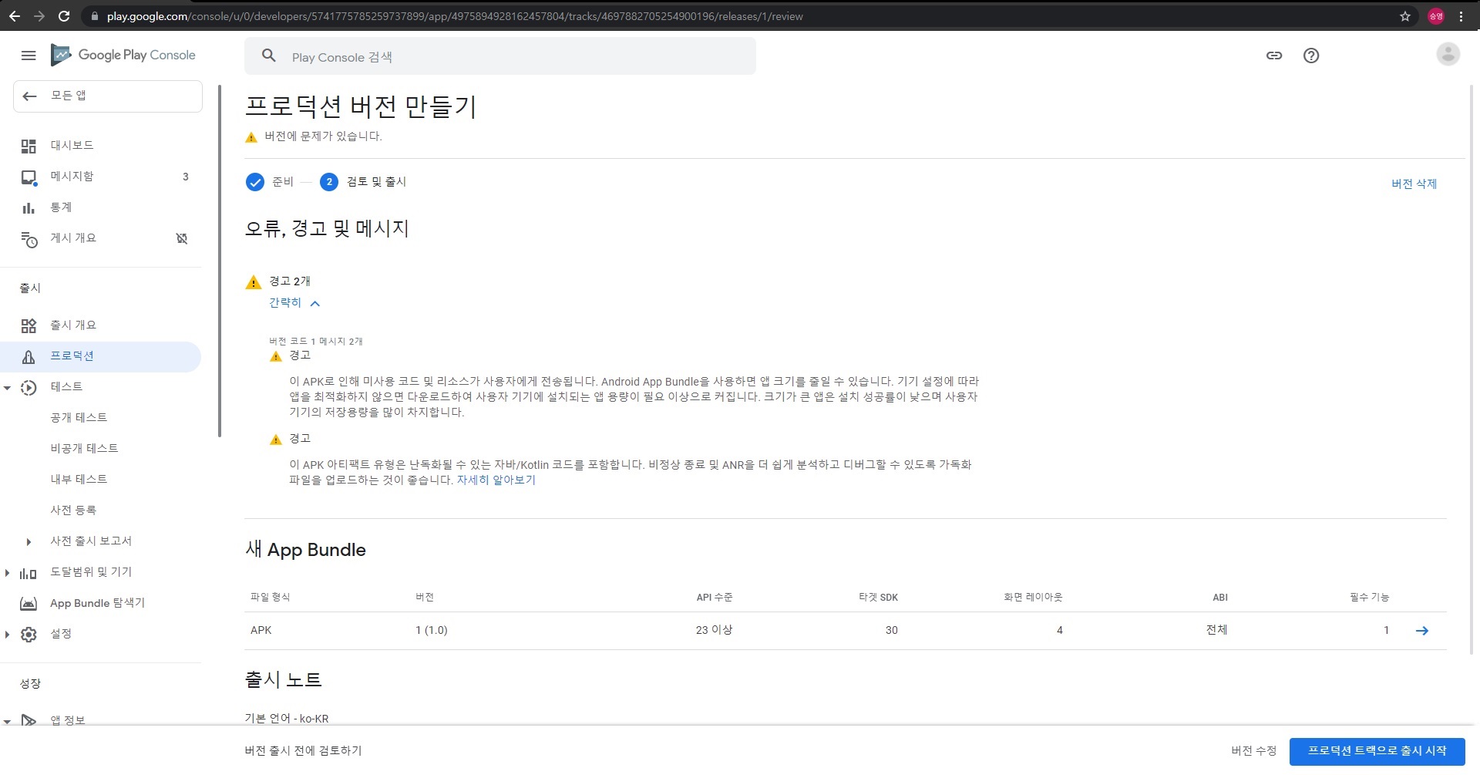The height and width of the screenshot is (775, 1480).
Task: Click the 앱 정보 play icon
Action: point(29,721)
